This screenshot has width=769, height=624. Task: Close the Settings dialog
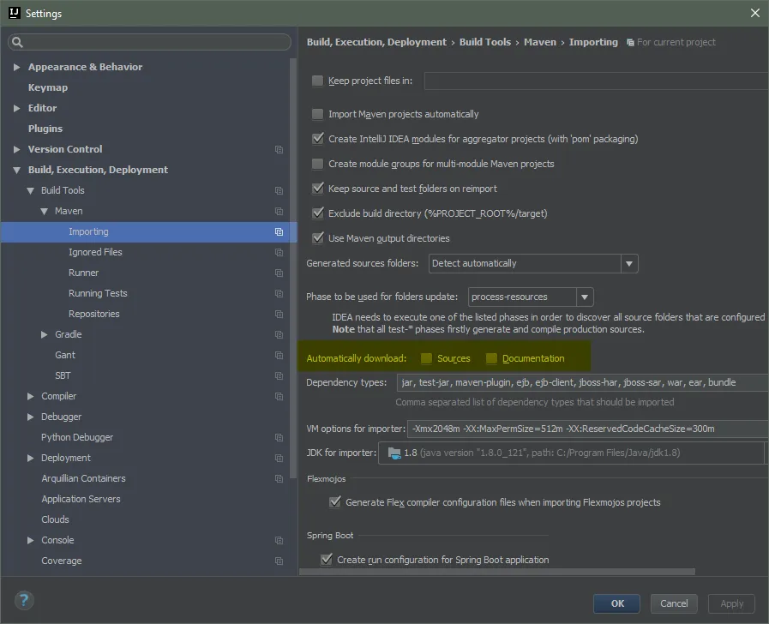pos(755,13)
